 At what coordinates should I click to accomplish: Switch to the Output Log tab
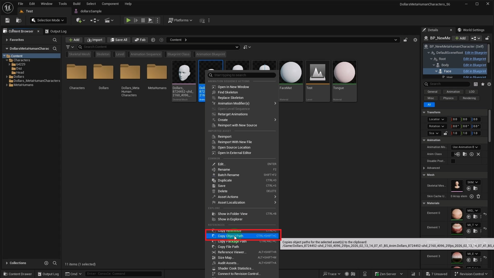(x=58, y=31)
